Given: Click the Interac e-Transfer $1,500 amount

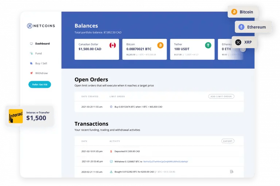Looking at the screenshot, I should [x=36, y=118].
